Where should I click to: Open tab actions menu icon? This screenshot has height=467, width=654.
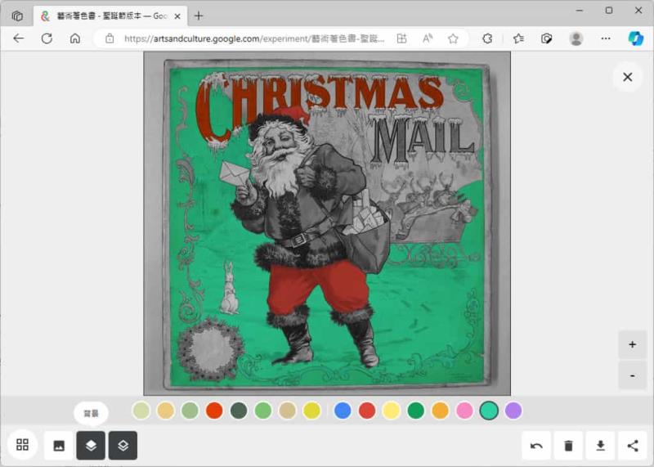[17, 16]
